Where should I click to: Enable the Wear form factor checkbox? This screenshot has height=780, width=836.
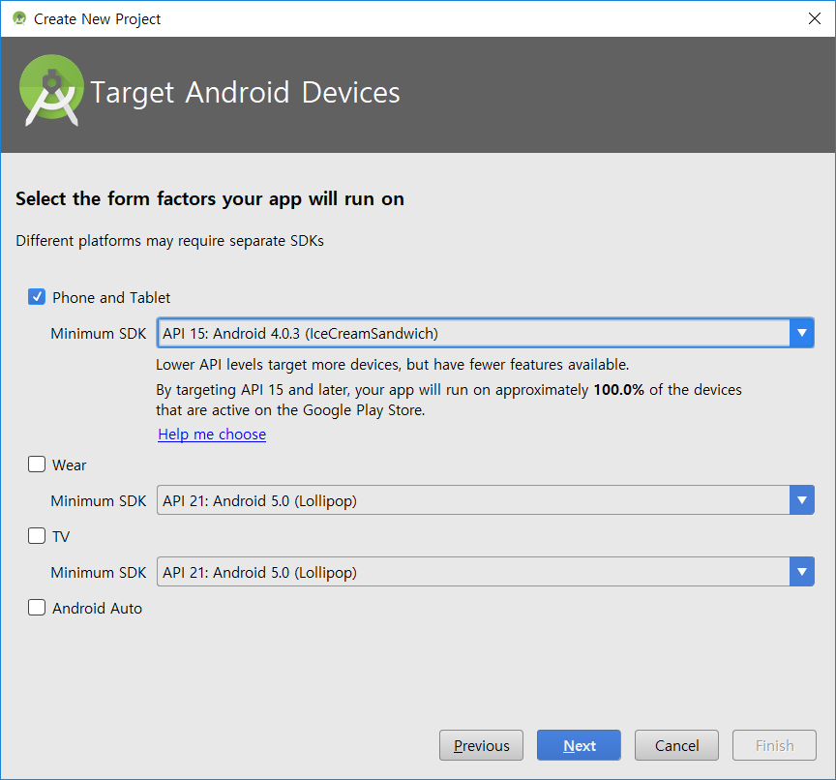[x=36, y=465]
